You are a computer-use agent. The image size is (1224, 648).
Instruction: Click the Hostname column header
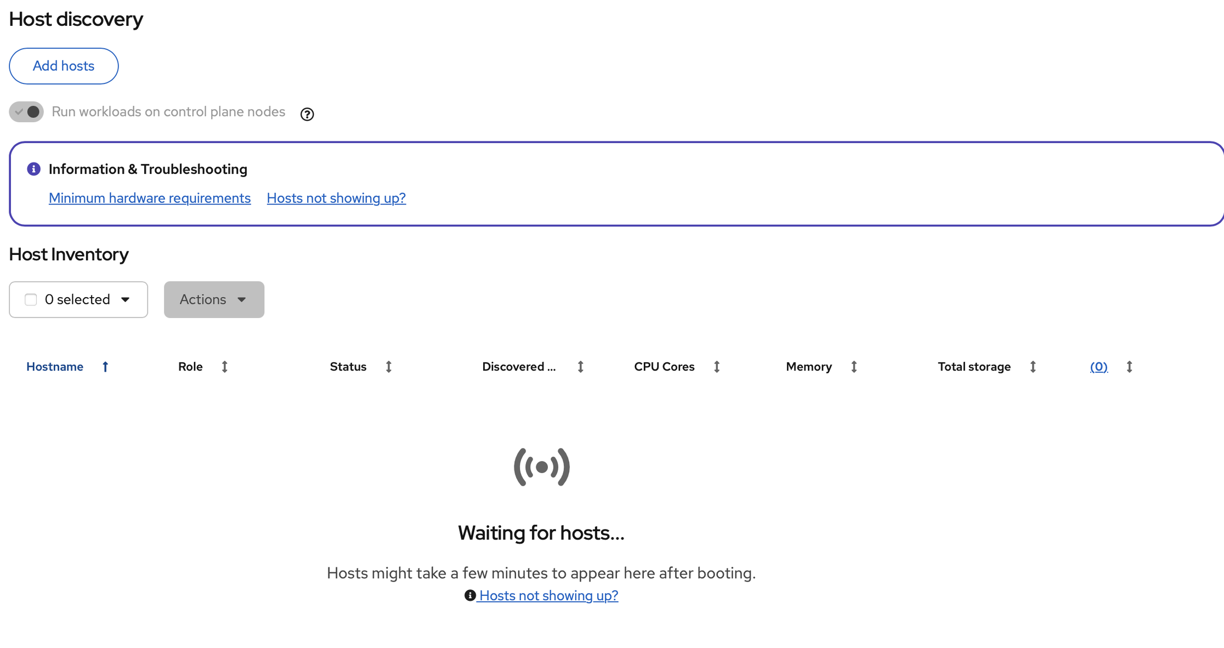click(55, 367)
